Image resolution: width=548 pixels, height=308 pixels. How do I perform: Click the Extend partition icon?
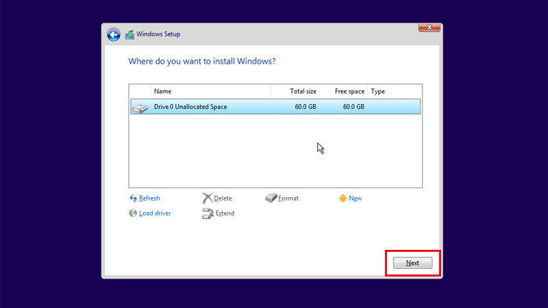pos(208,214)
